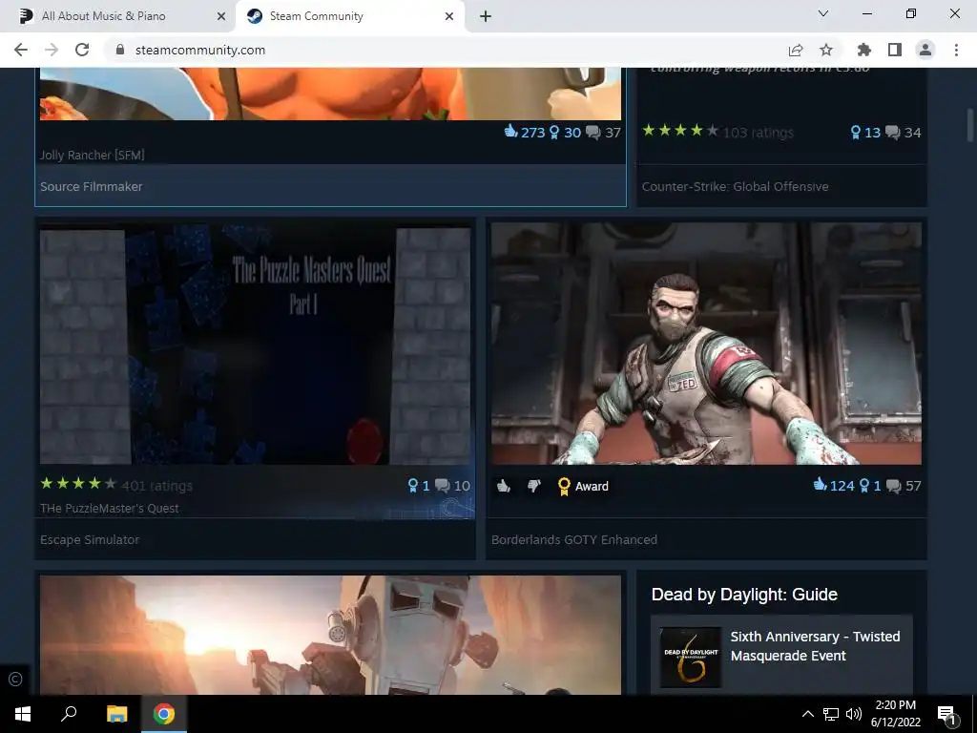This screenshot has height=733, width=977.
Task: Go forward to the next page
Action: click(x=52, y=50)
